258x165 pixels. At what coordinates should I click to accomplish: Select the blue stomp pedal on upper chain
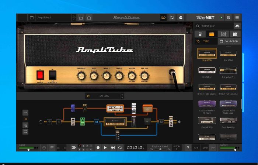pos(73,108)
